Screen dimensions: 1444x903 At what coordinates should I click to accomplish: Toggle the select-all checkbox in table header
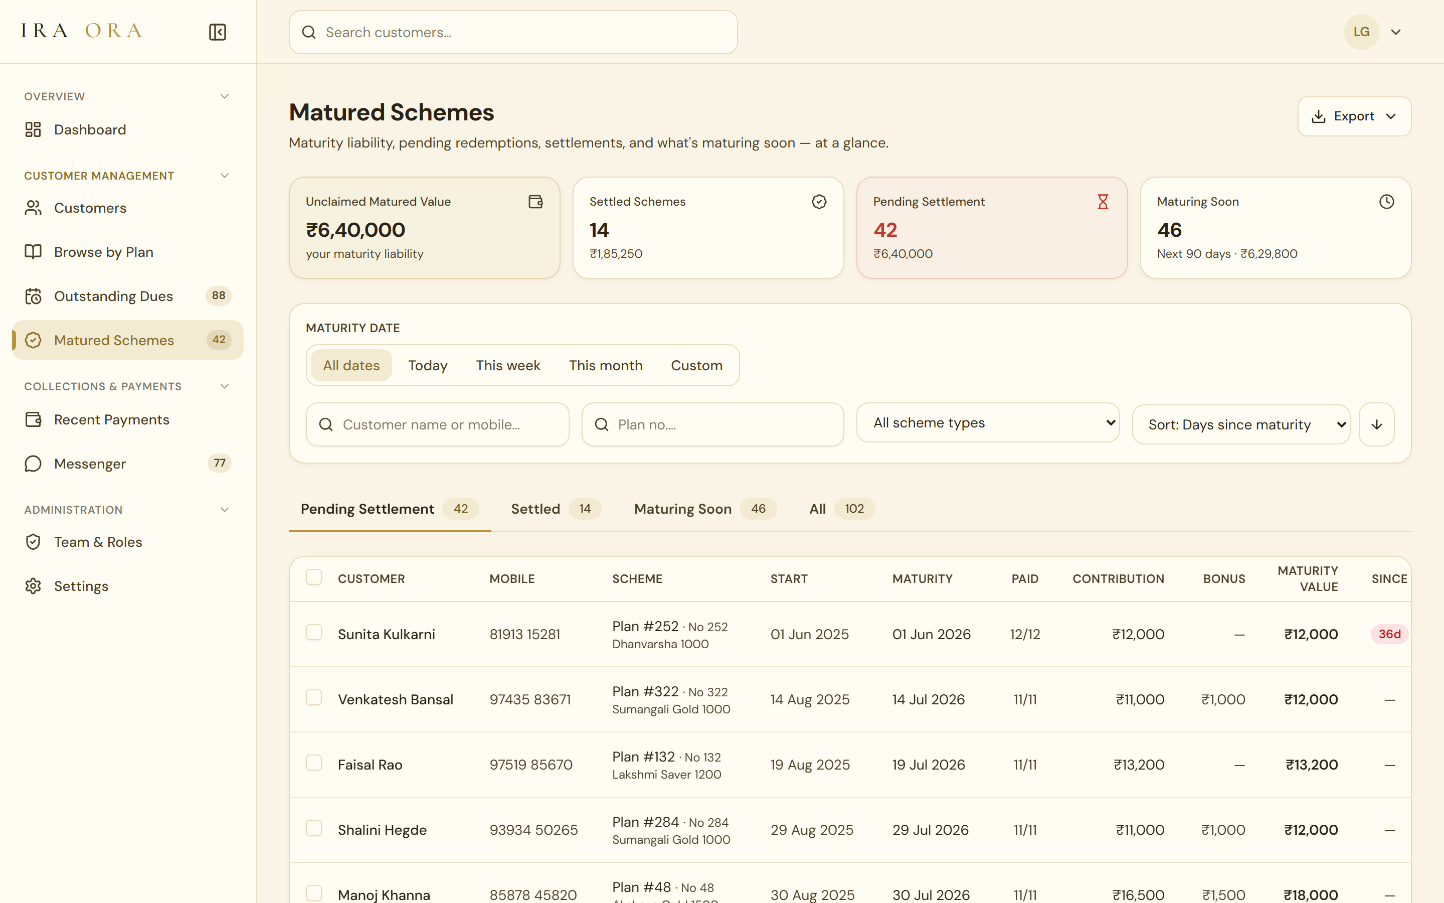(x=314, y=577)
